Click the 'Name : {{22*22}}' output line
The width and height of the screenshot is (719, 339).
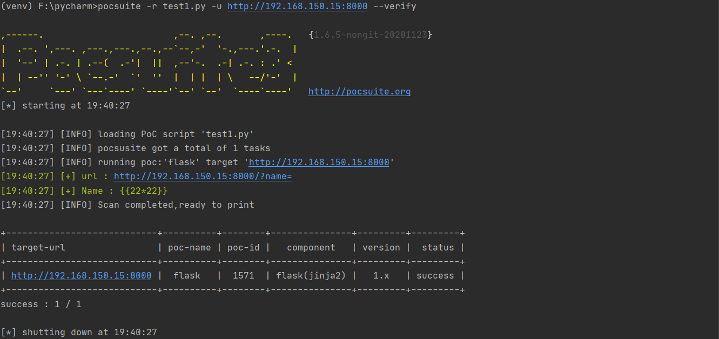[124, 191]
